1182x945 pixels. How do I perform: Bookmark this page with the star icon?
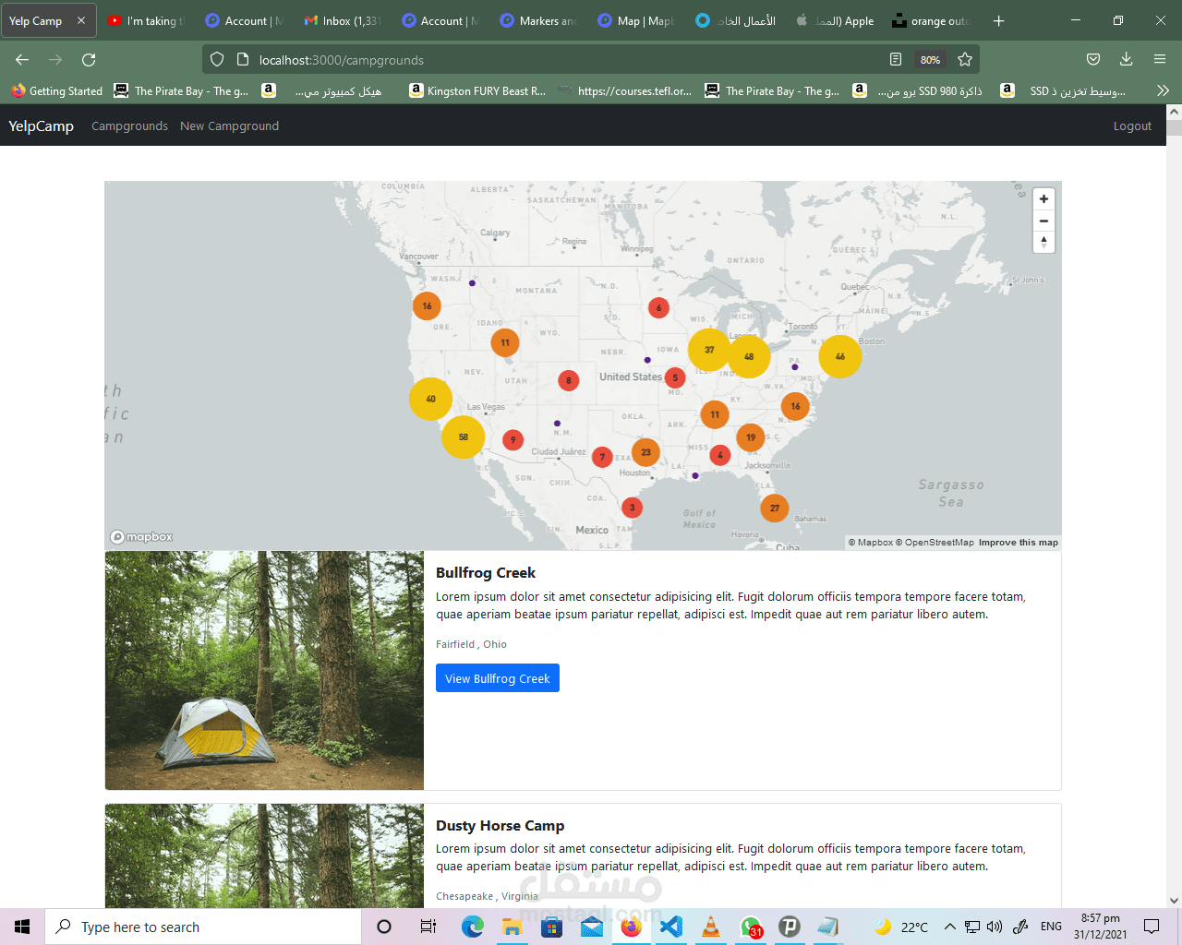coord(965,60)
